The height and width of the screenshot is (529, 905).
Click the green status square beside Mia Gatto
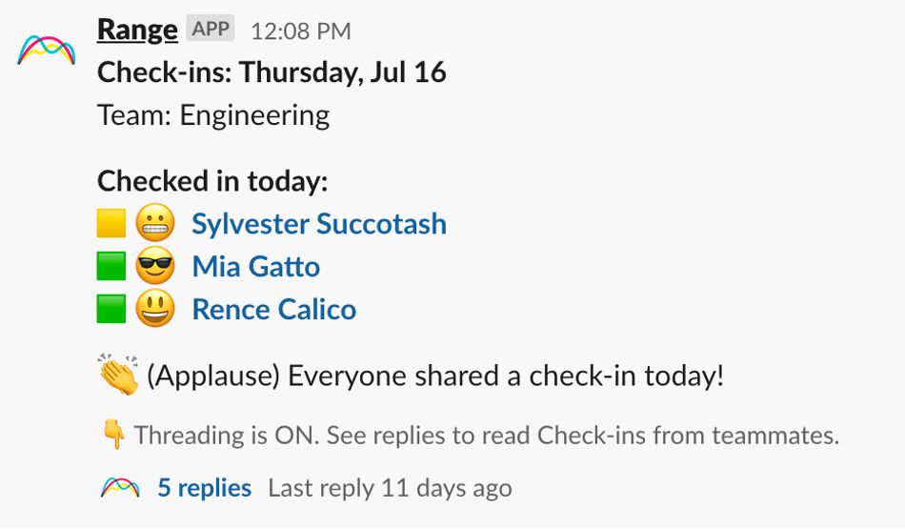[x=111, y=267]
